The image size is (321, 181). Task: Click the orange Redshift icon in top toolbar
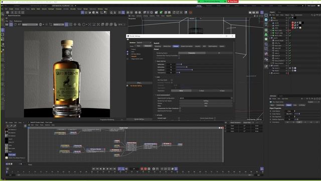191,13
